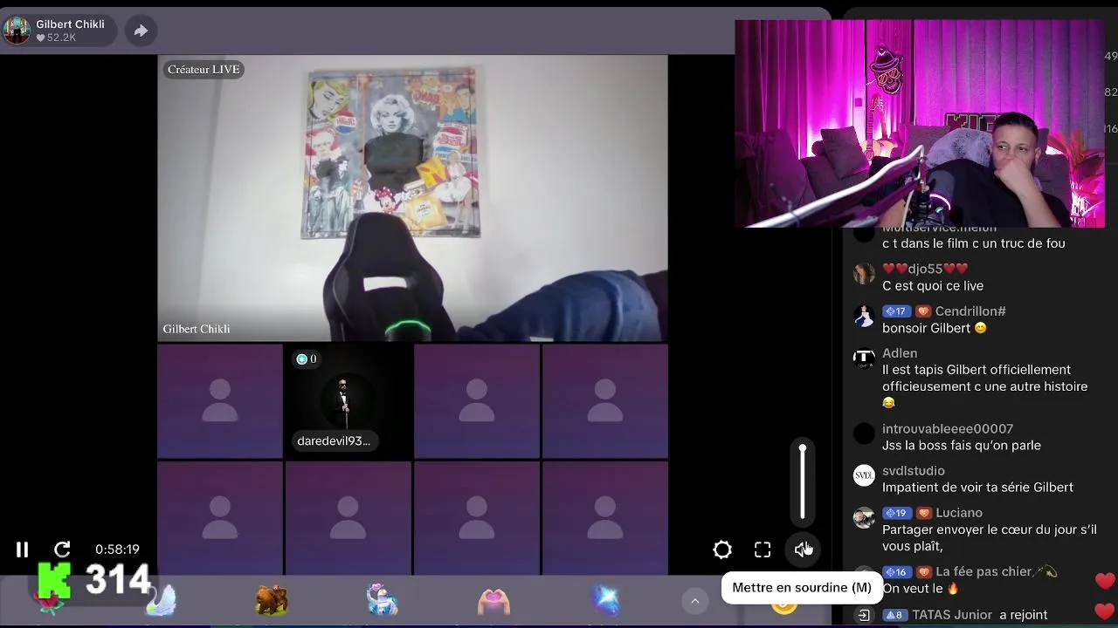1118x628 pixels.
Task: Pause the live stream playback
Action: coord(22,549)
